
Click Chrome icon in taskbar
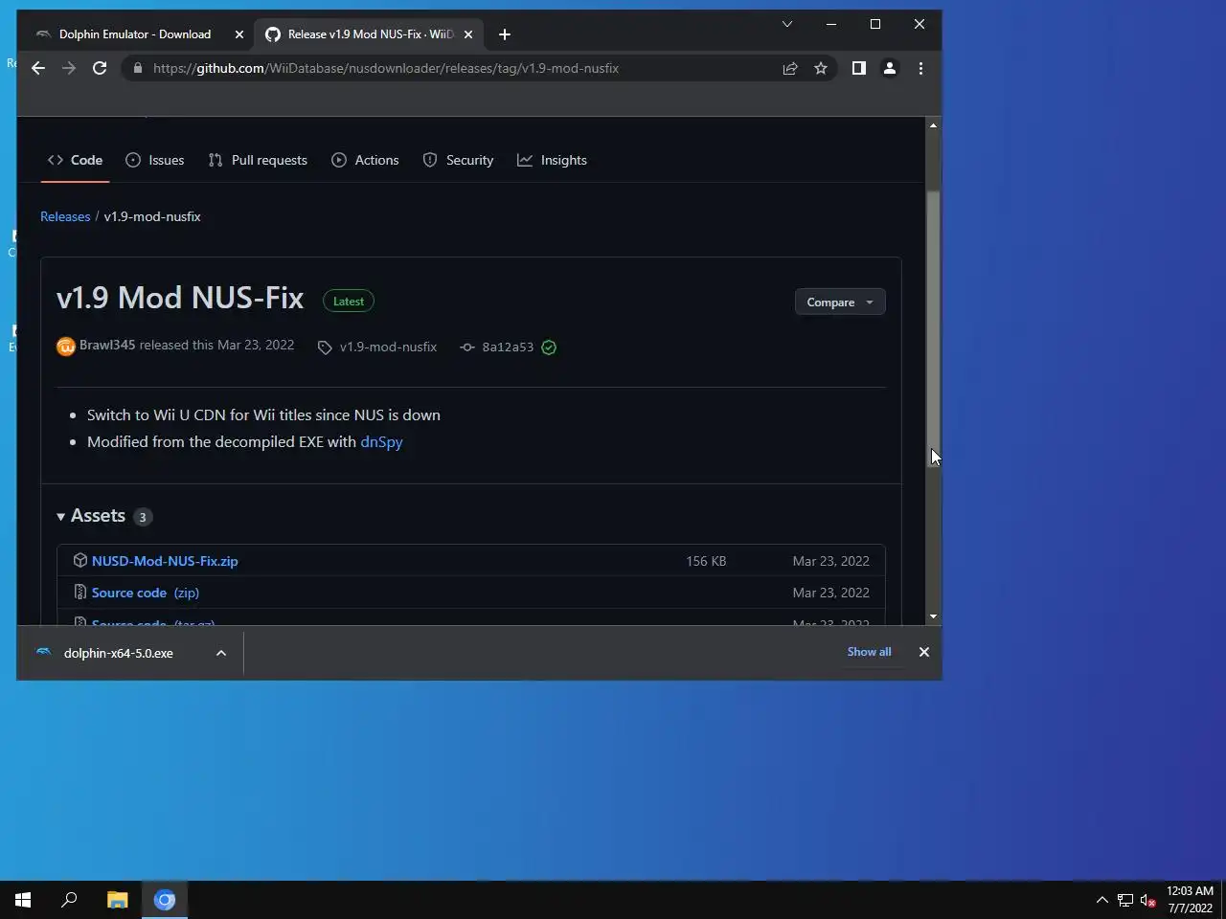click(x=165, y=900)
